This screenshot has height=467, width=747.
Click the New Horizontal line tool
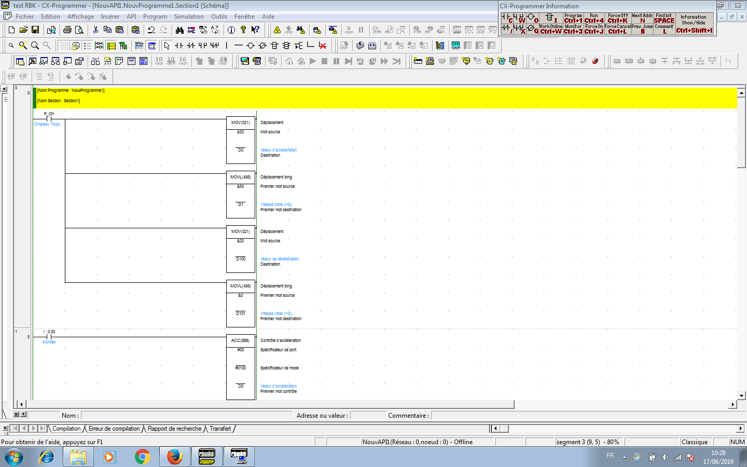[238, 46]
